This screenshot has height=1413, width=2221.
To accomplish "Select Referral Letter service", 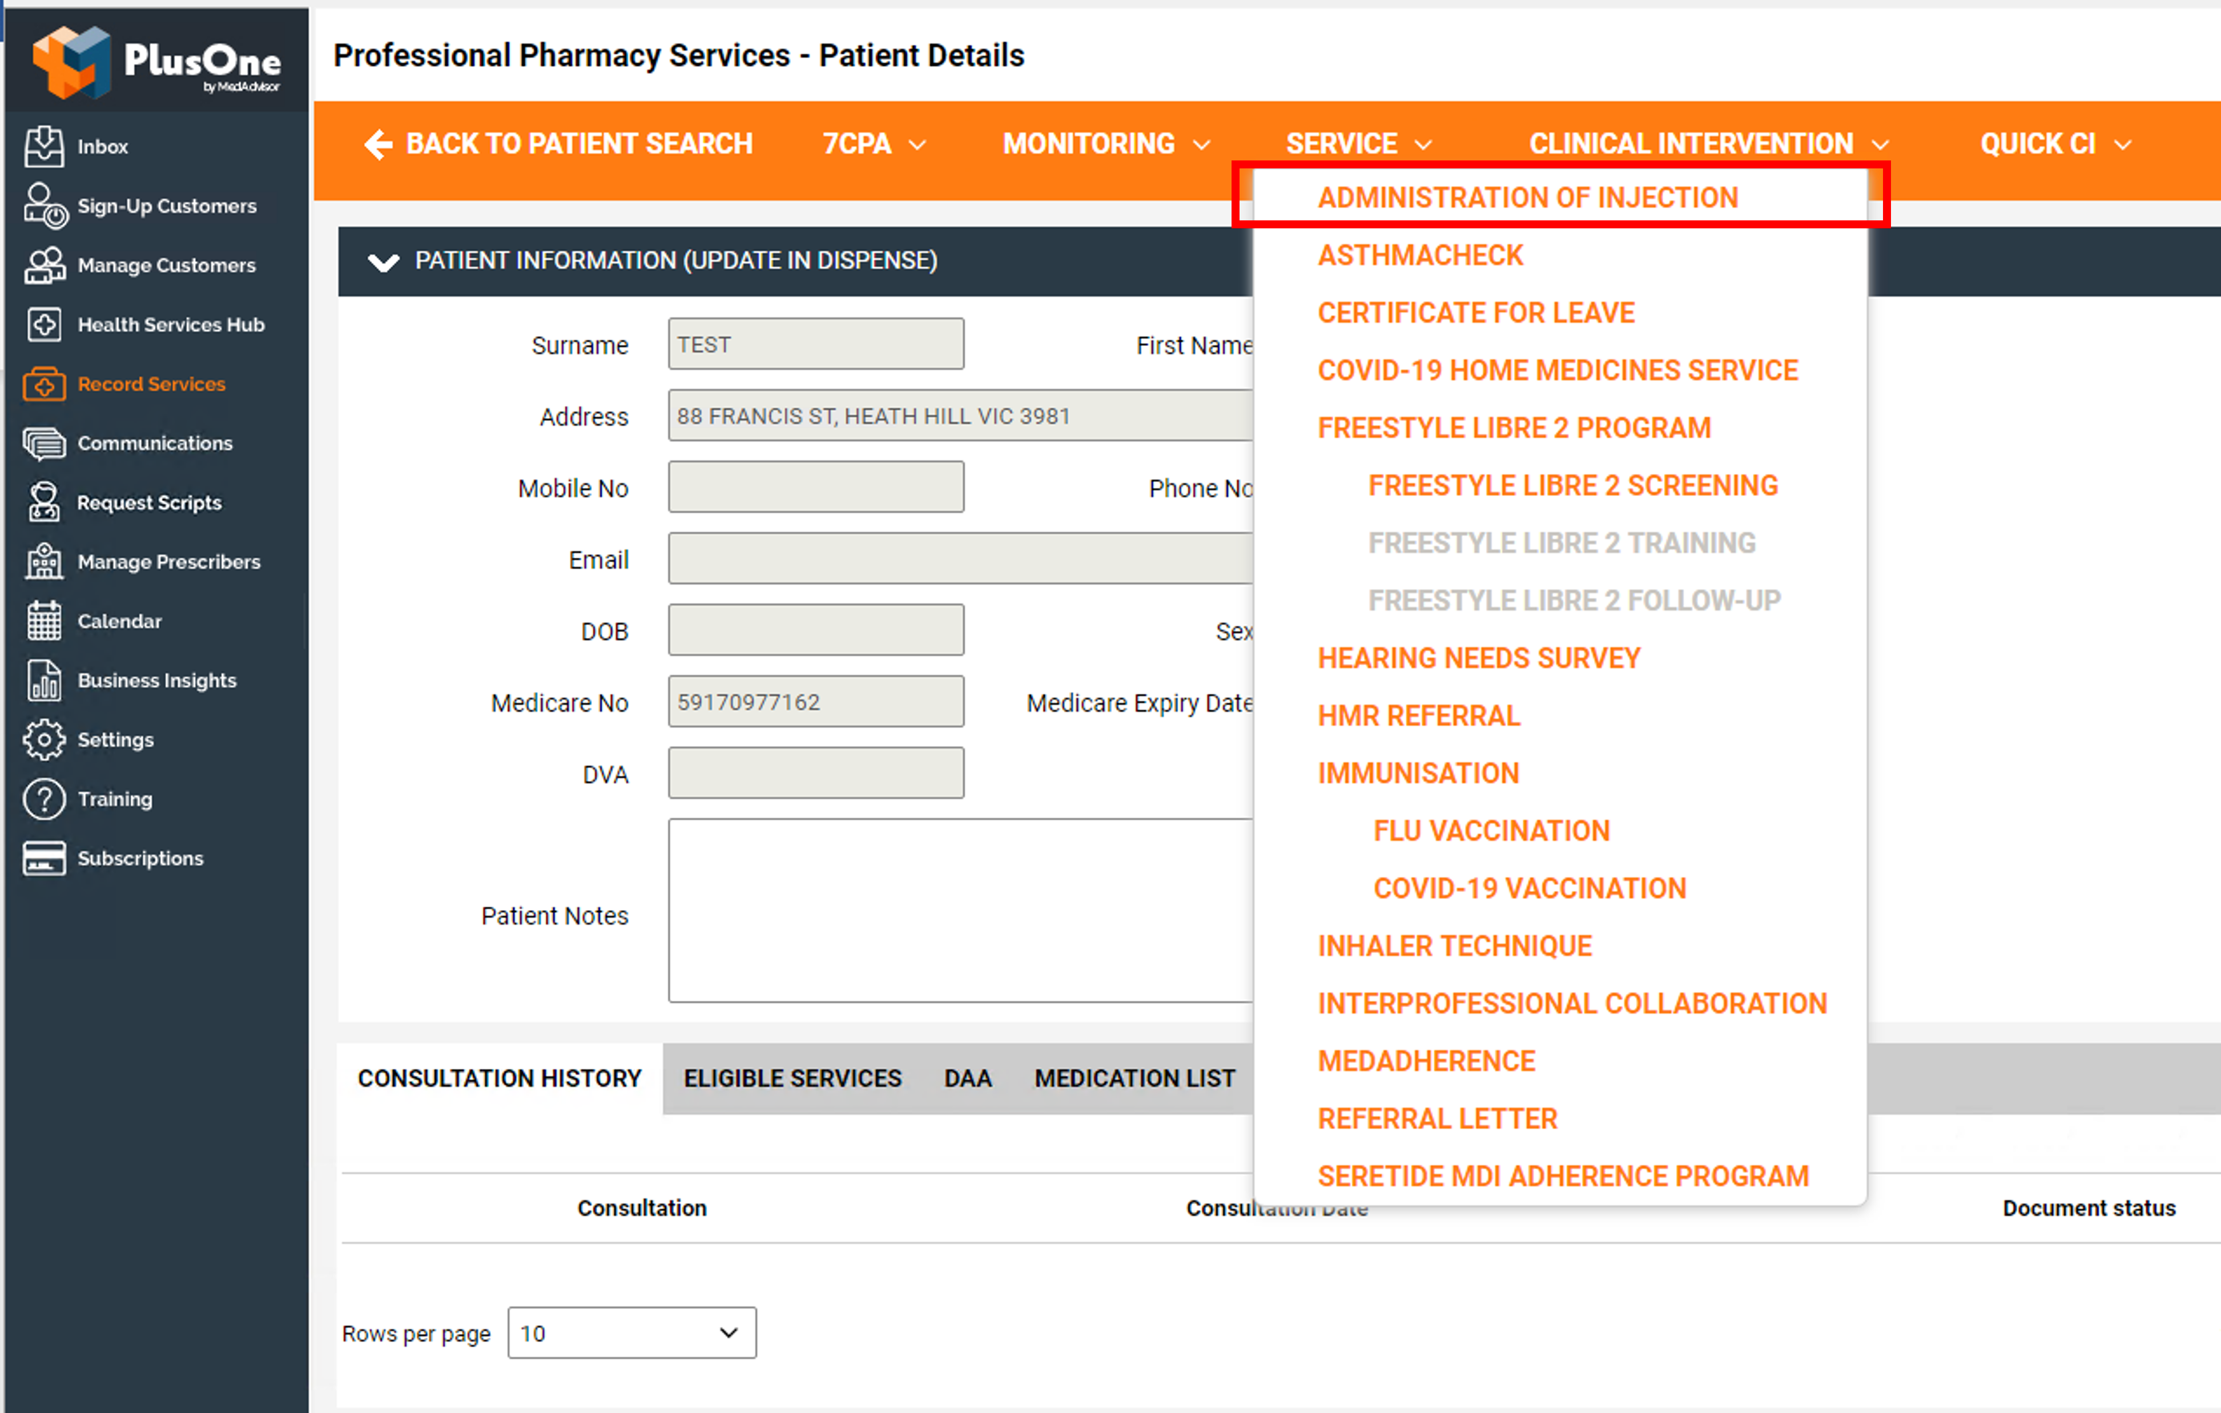I will click(x=1437, y=1119).
